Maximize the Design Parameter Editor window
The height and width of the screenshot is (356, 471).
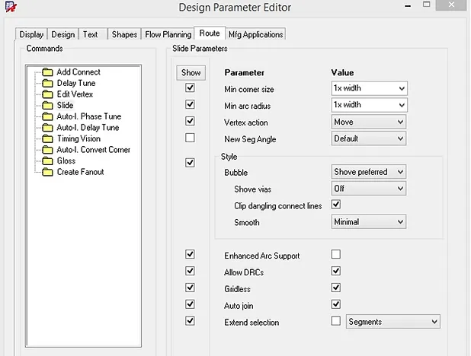(x=427, y=5)
